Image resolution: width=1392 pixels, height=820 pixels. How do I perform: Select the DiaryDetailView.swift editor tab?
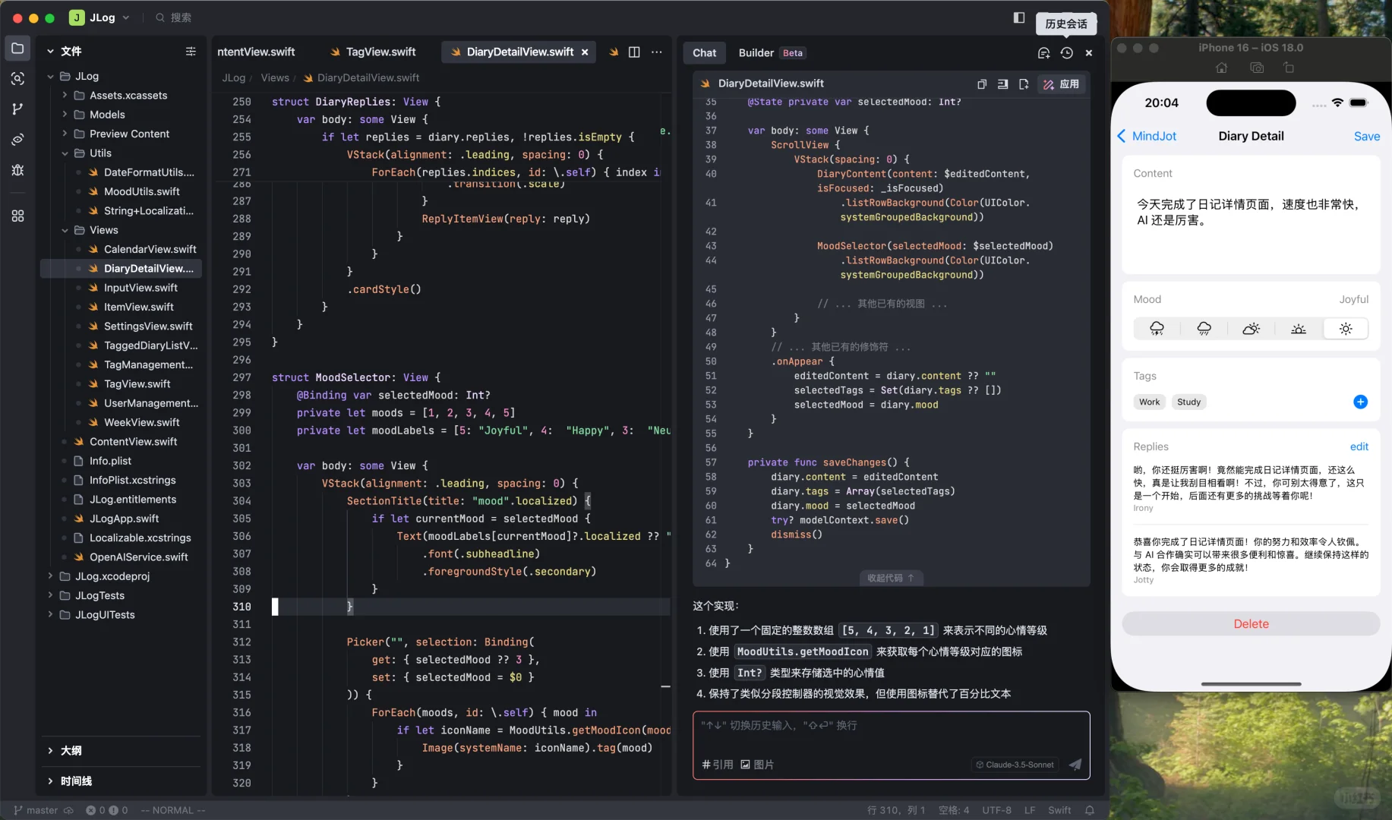coord(519,52)
